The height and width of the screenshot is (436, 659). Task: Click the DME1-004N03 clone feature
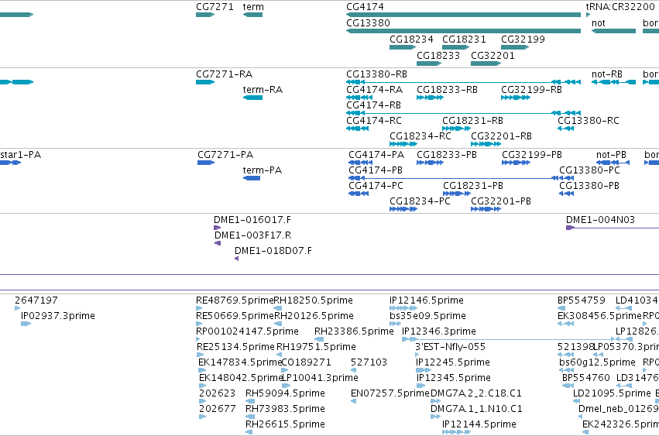tap(613, 228)
